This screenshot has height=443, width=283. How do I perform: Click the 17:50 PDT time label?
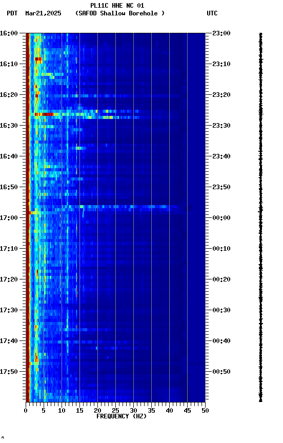(9, 372)
